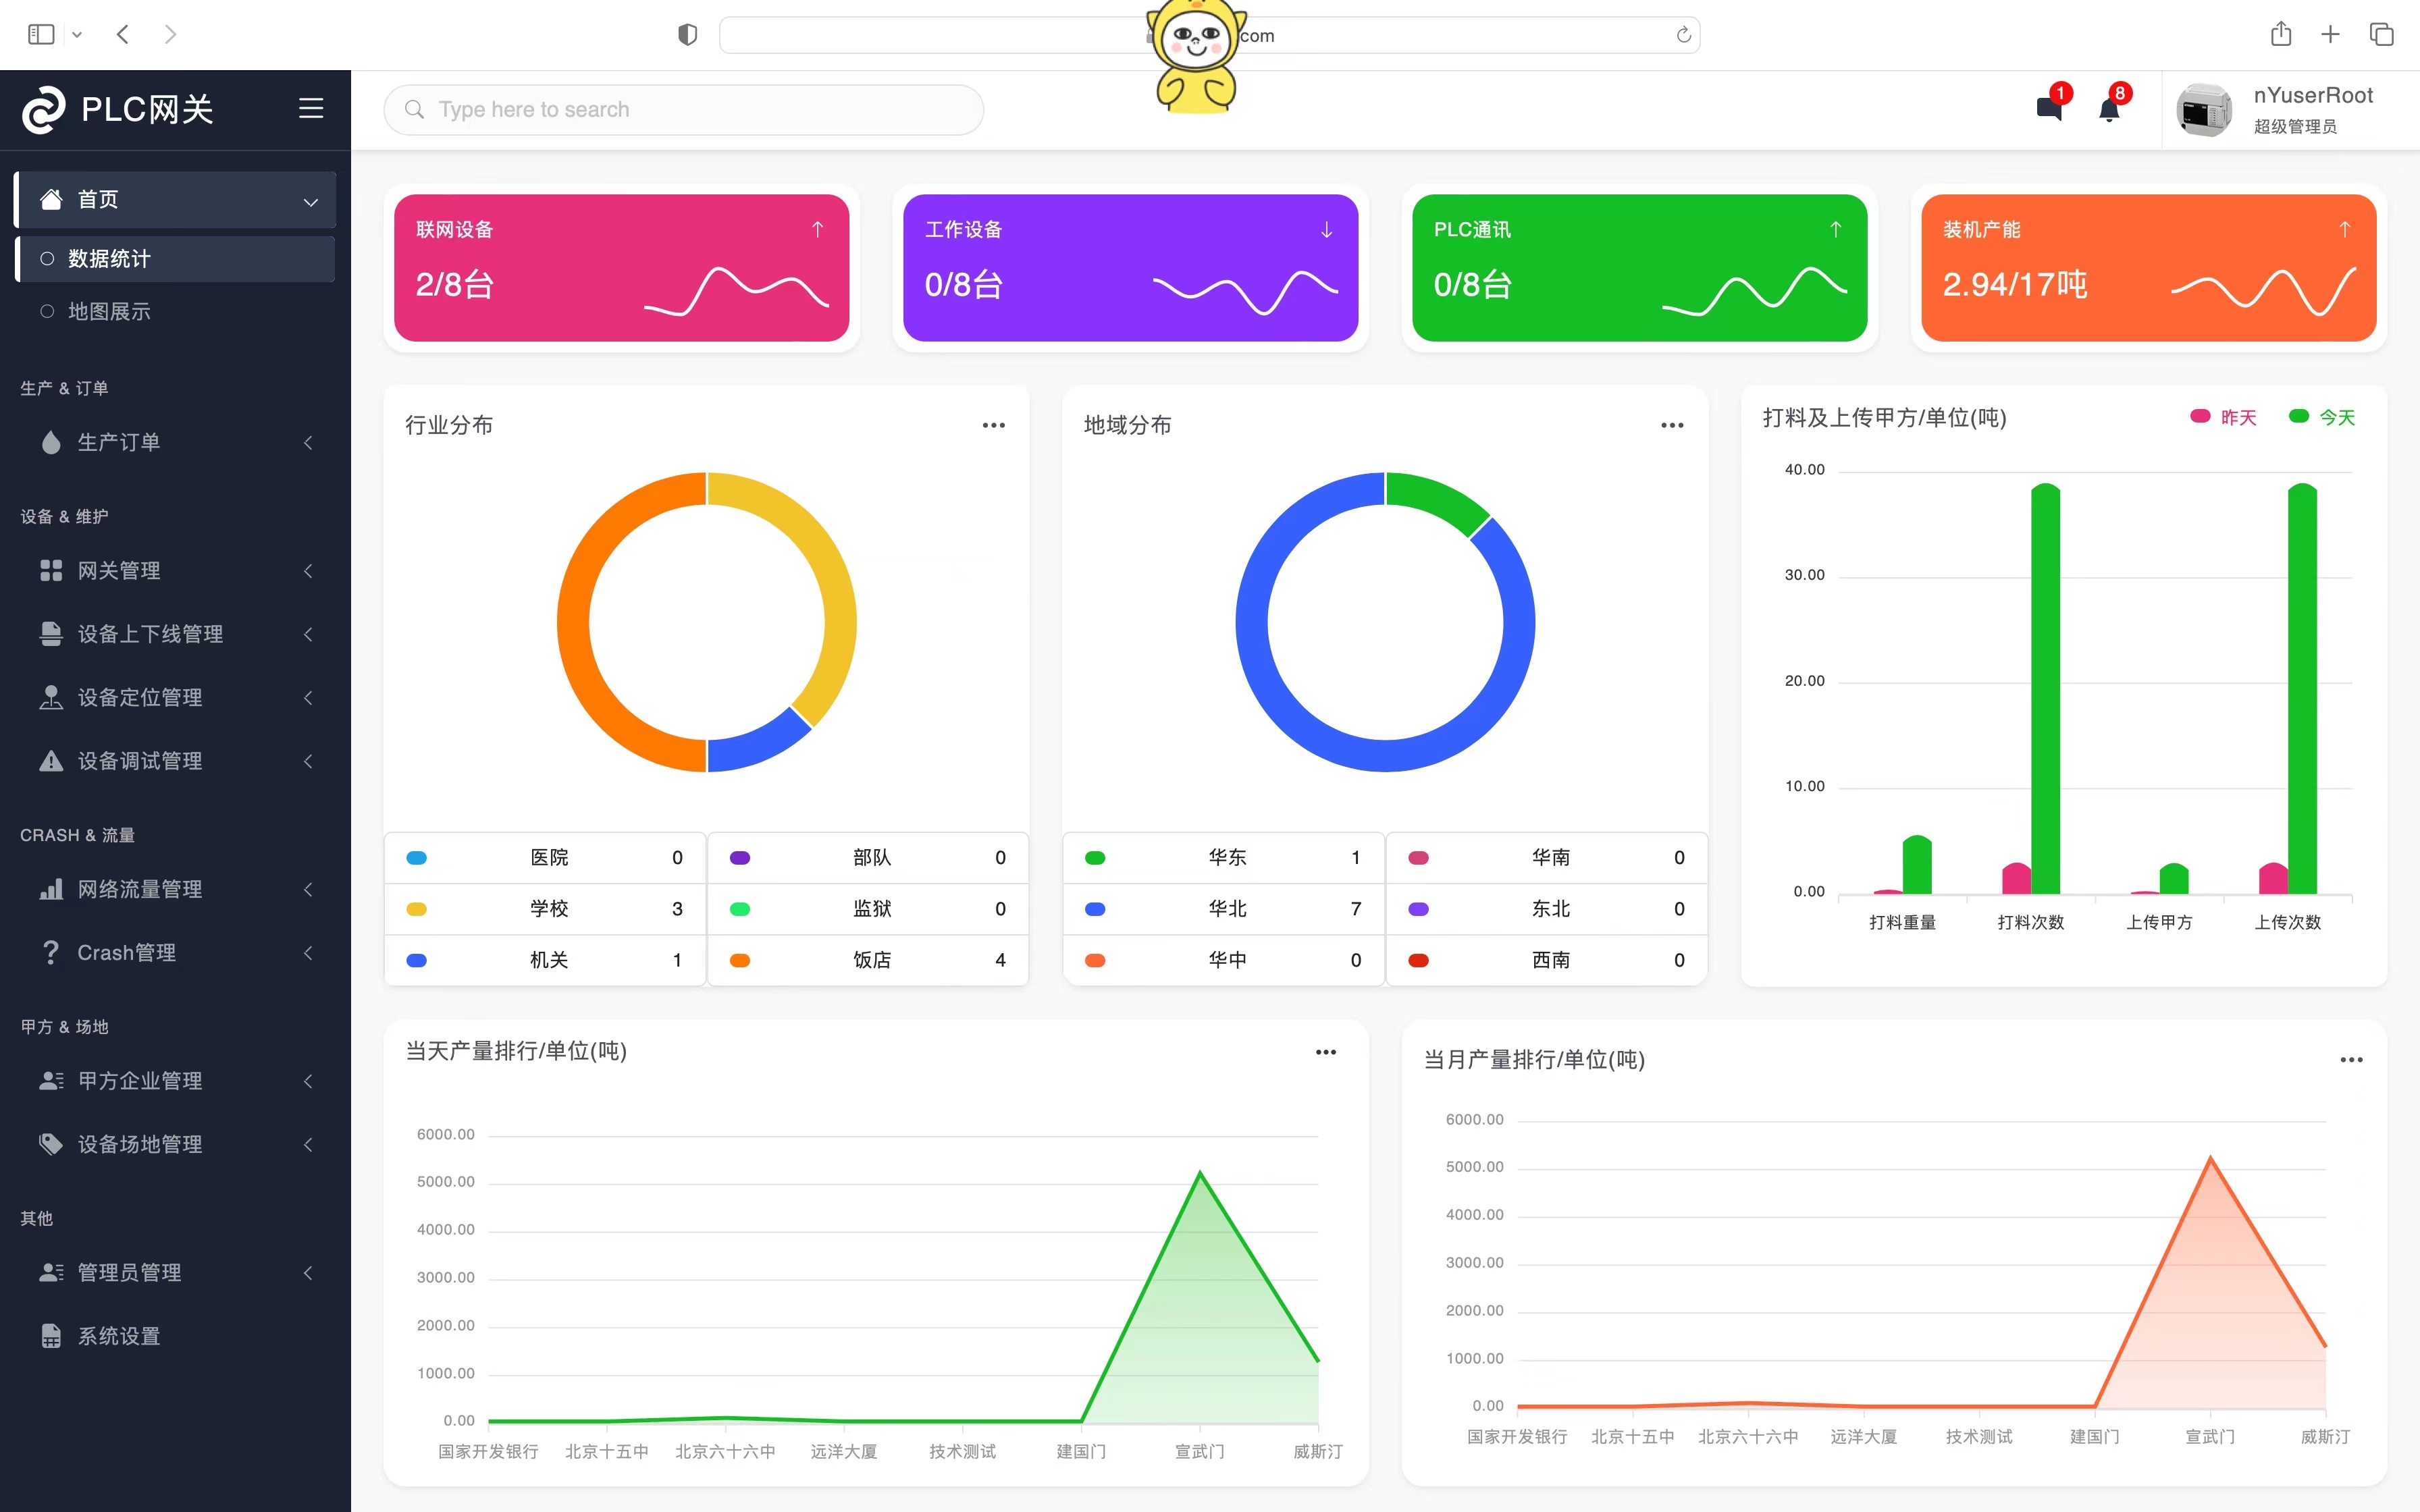Expand the 设备调试管理 sidebar item
Viewport: 2420px width, 1512px height.
174,759
